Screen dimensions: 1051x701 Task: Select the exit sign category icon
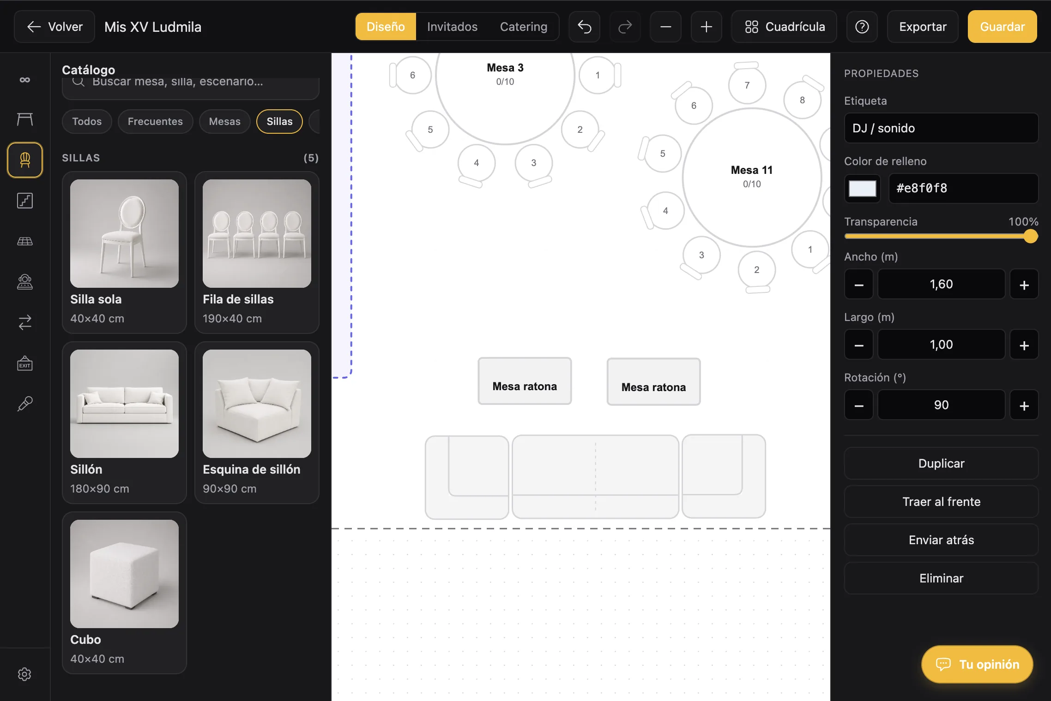25,363
